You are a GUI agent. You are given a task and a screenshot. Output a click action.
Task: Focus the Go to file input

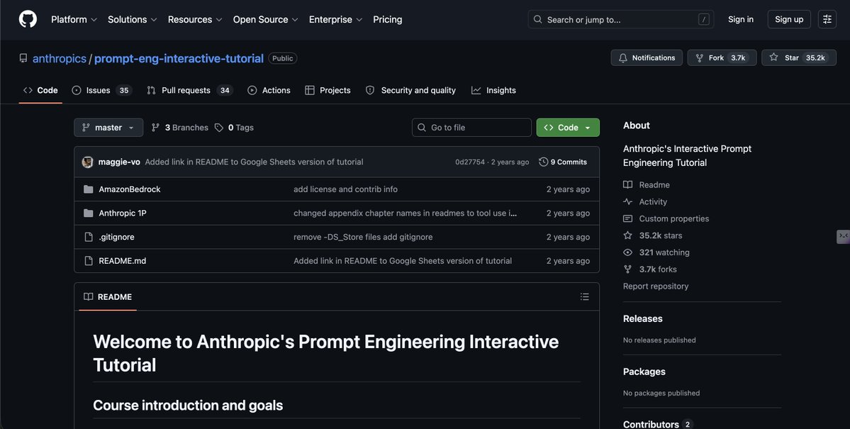(471, 128)
